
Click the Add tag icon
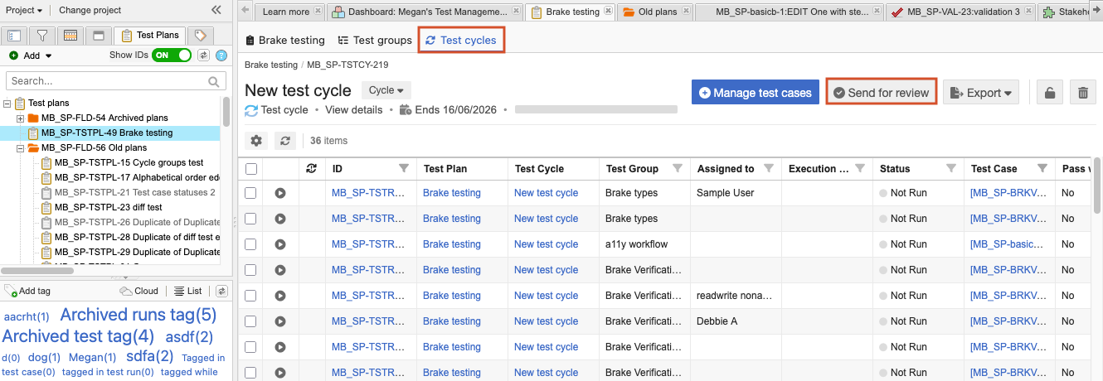click(11, 291)
